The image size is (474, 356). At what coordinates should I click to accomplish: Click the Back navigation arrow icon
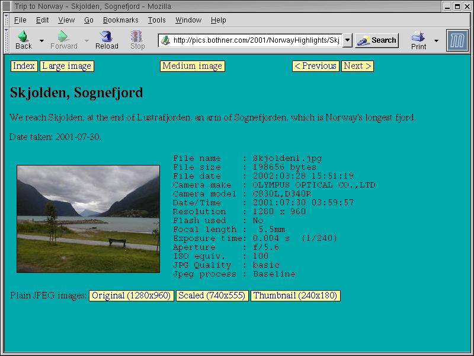23,37
